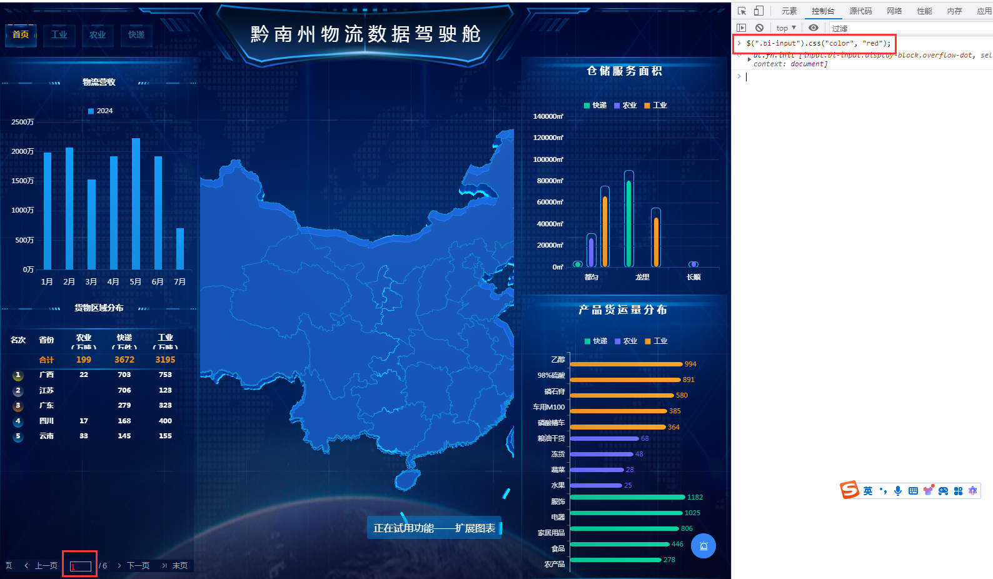Toggle 工业 legend in 仓储服务面积 chart
The image size is (993, 579).
point(656,105)
